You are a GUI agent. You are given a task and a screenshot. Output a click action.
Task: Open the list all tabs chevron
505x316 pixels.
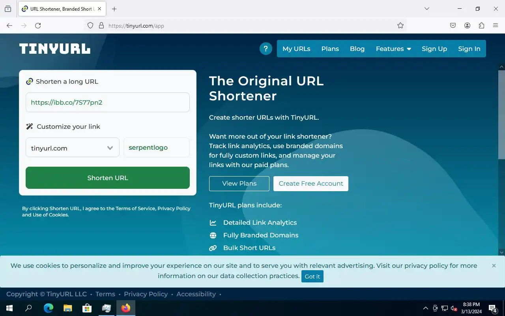pyautogui.click(x=426, y=9)
